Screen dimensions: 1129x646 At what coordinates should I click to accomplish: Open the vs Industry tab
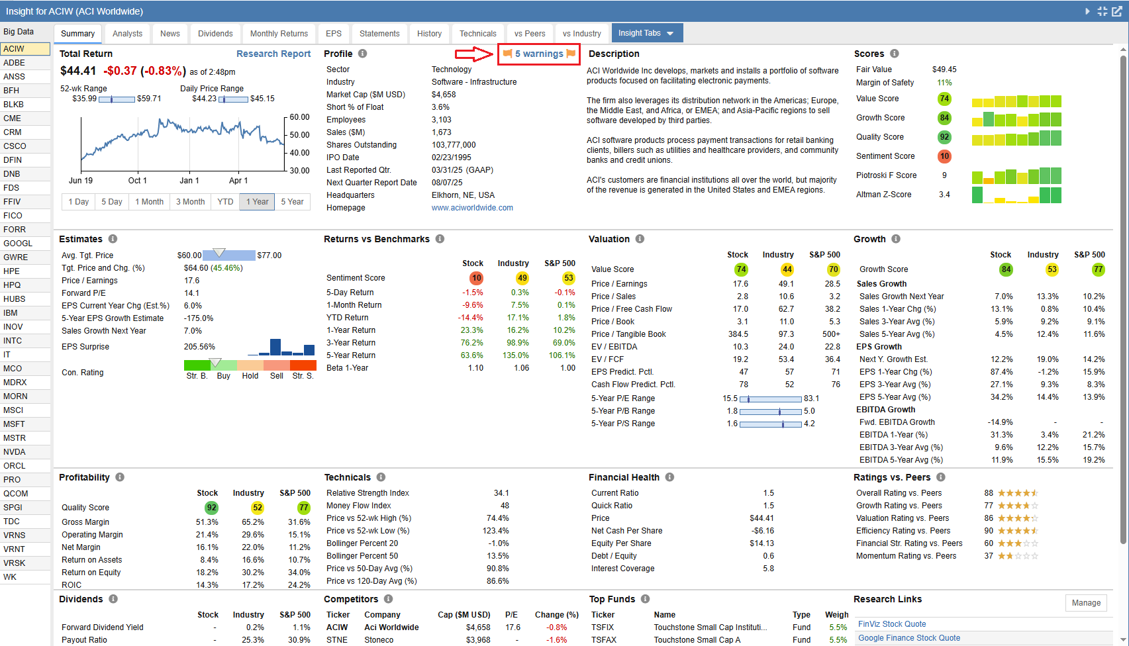(x=582, y=34)
